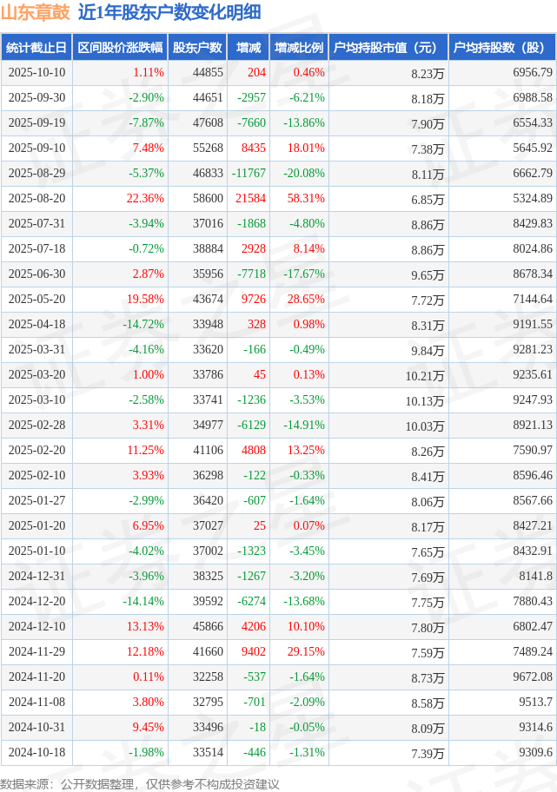Select the 增减比例 column header
The image size is (557, 792).
(x=298, y=48)
